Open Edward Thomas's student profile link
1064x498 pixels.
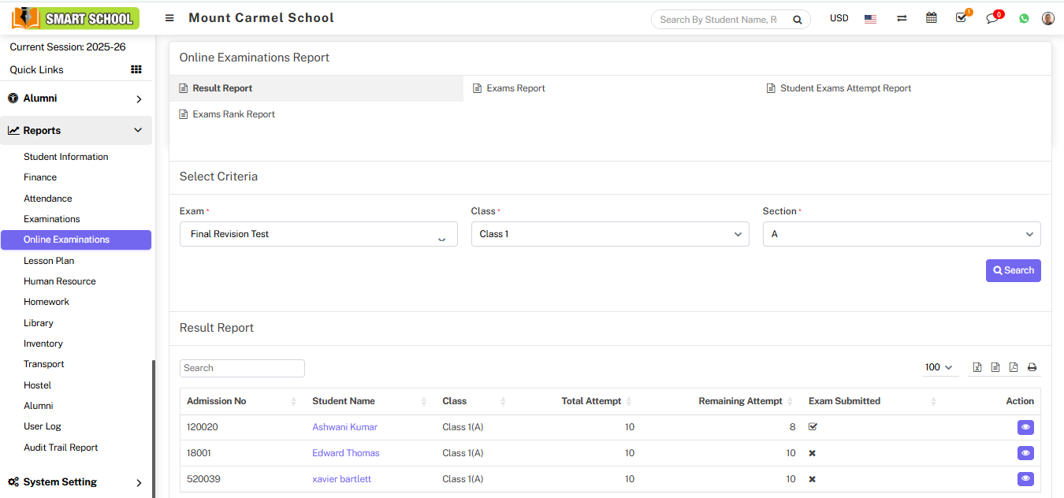tap(345, 452)
